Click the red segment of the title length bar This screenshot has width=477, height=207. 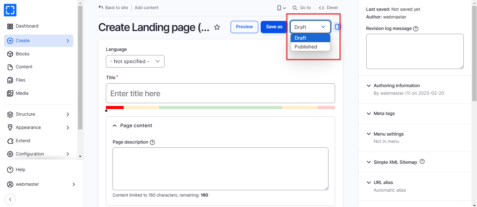click(115, 108)
